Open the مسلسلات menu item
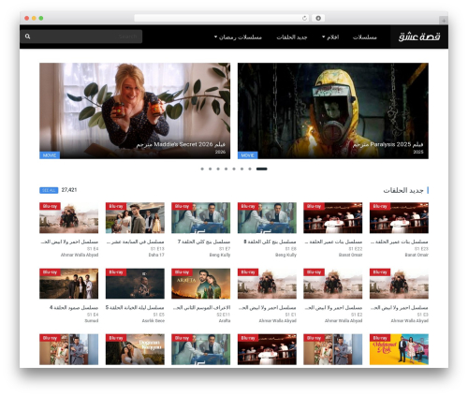This screenshot has height=396, width=468. tap(365, 37)
